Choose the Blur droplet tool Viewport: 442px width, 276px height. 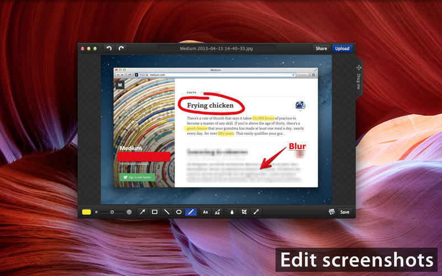(x=231, y=211)
